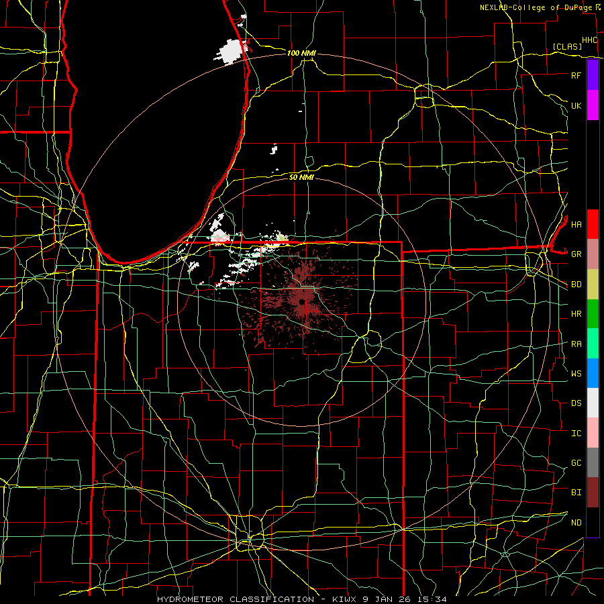Click the Hydrometeor Classification KIWX title caption

point(302,599)
